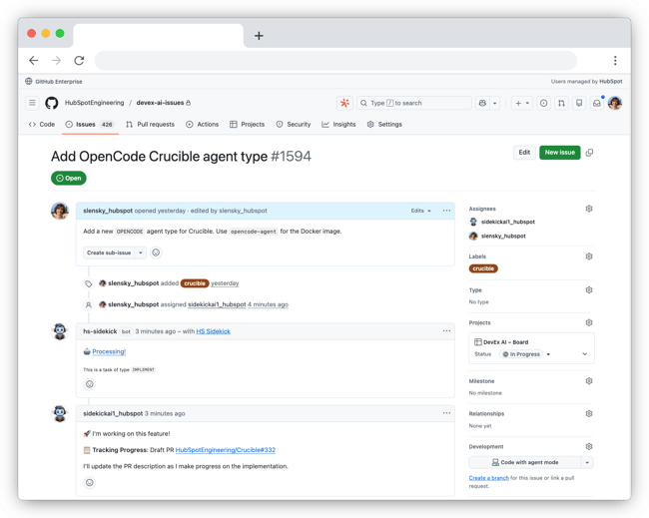649x518 pixels.
Task: Switch to the Insights tab
Action: (x=339, y=124)
